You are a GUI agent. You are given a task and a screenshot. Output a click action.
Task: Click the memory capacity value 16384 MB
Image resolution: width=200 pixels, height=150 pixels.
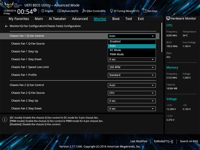pos(172,89)
